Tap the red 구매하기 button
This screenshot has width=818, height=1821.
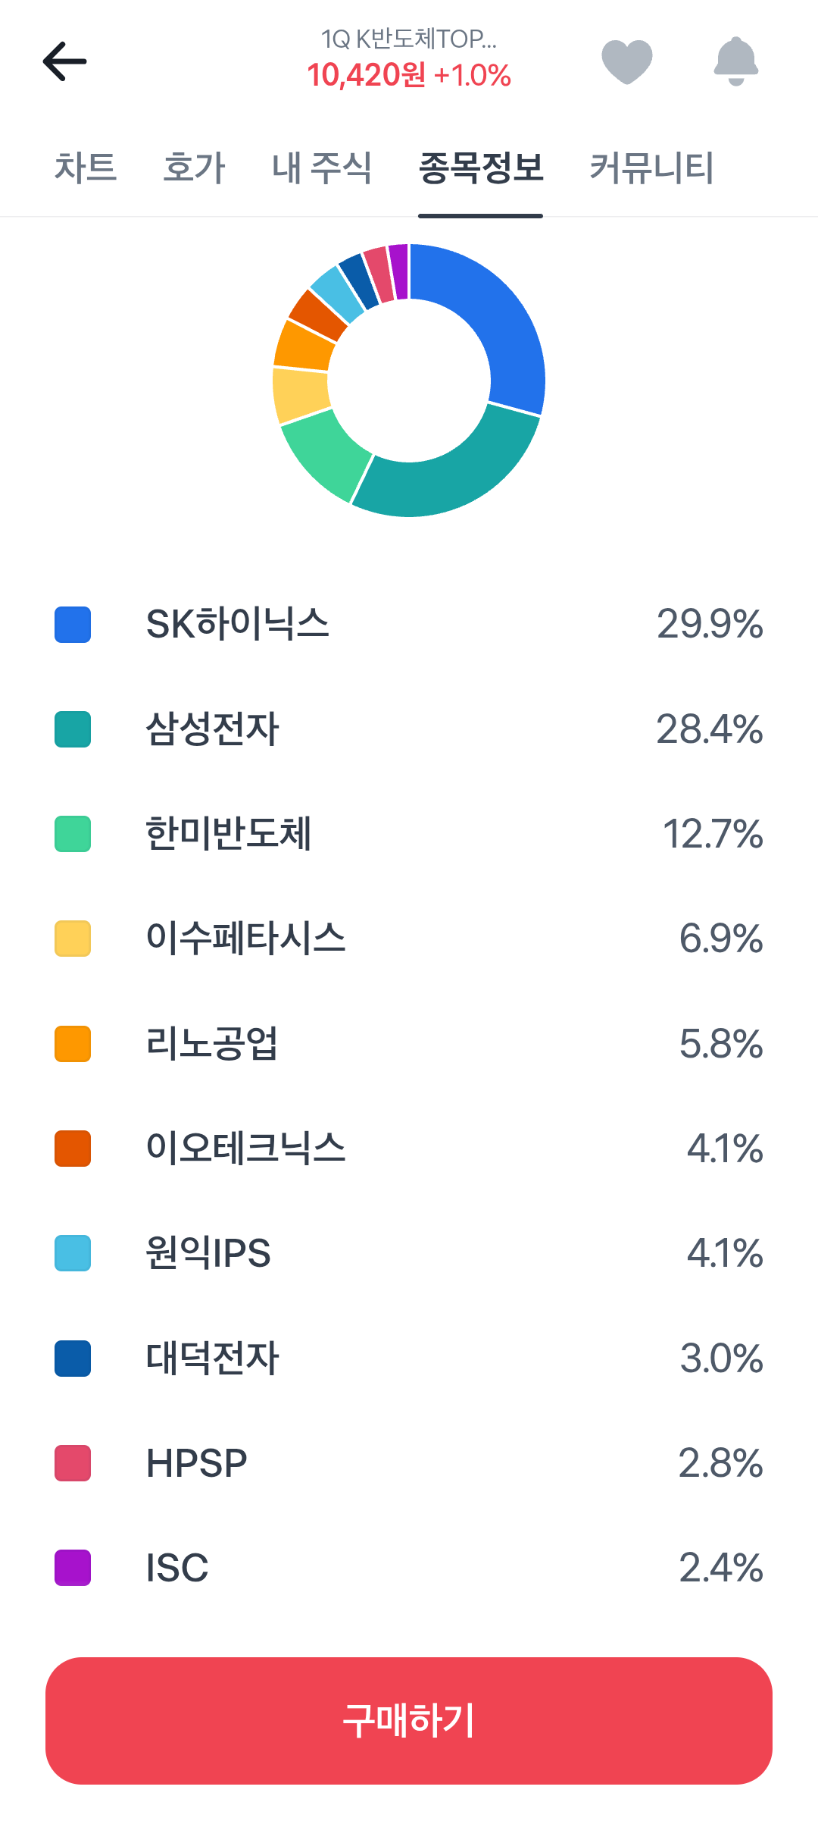click(x=409, y=1720)
